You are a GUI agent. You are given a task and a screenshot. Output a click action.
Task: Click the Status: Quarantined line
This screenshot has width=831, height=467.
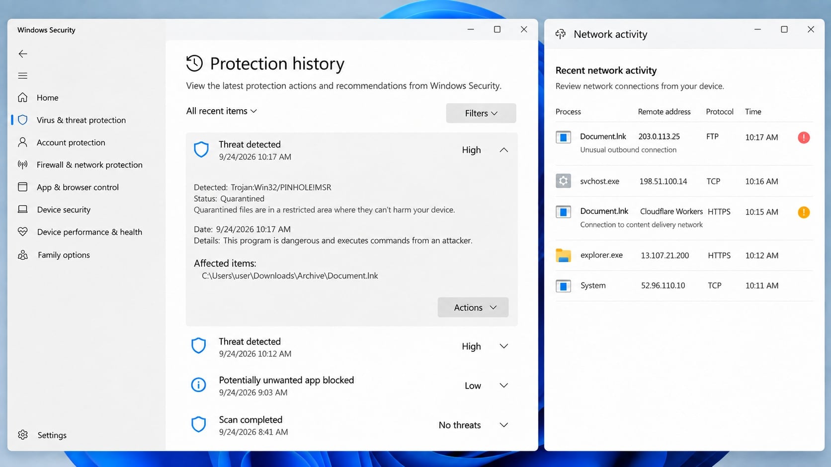[x=229, y=199]
